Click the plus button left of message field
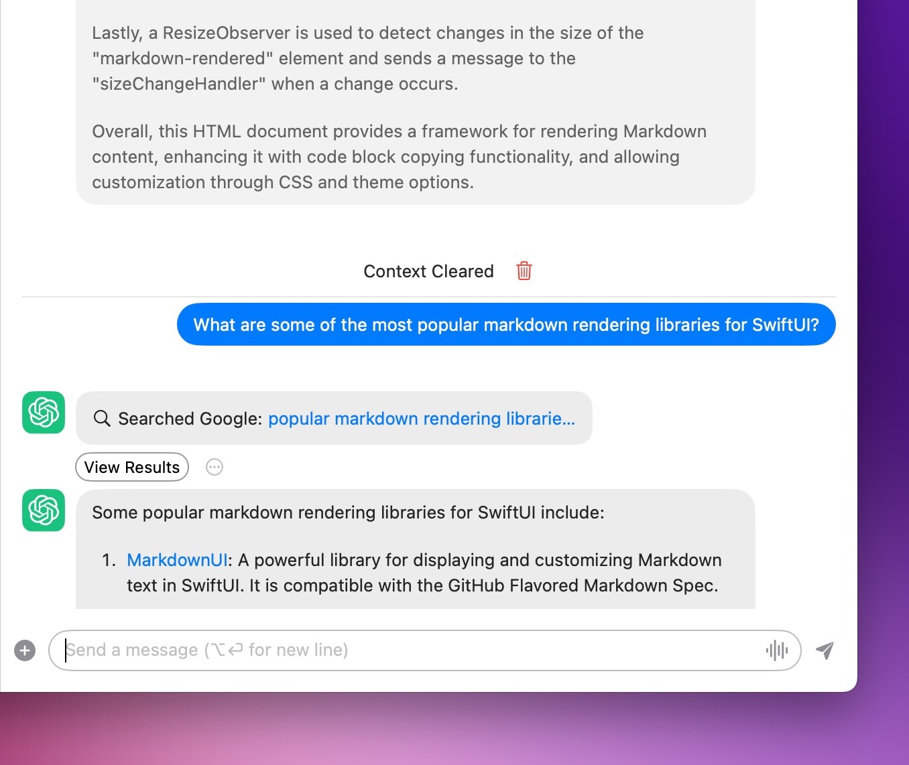The width and height of the screenshot is (909, 765). (25, 650)
